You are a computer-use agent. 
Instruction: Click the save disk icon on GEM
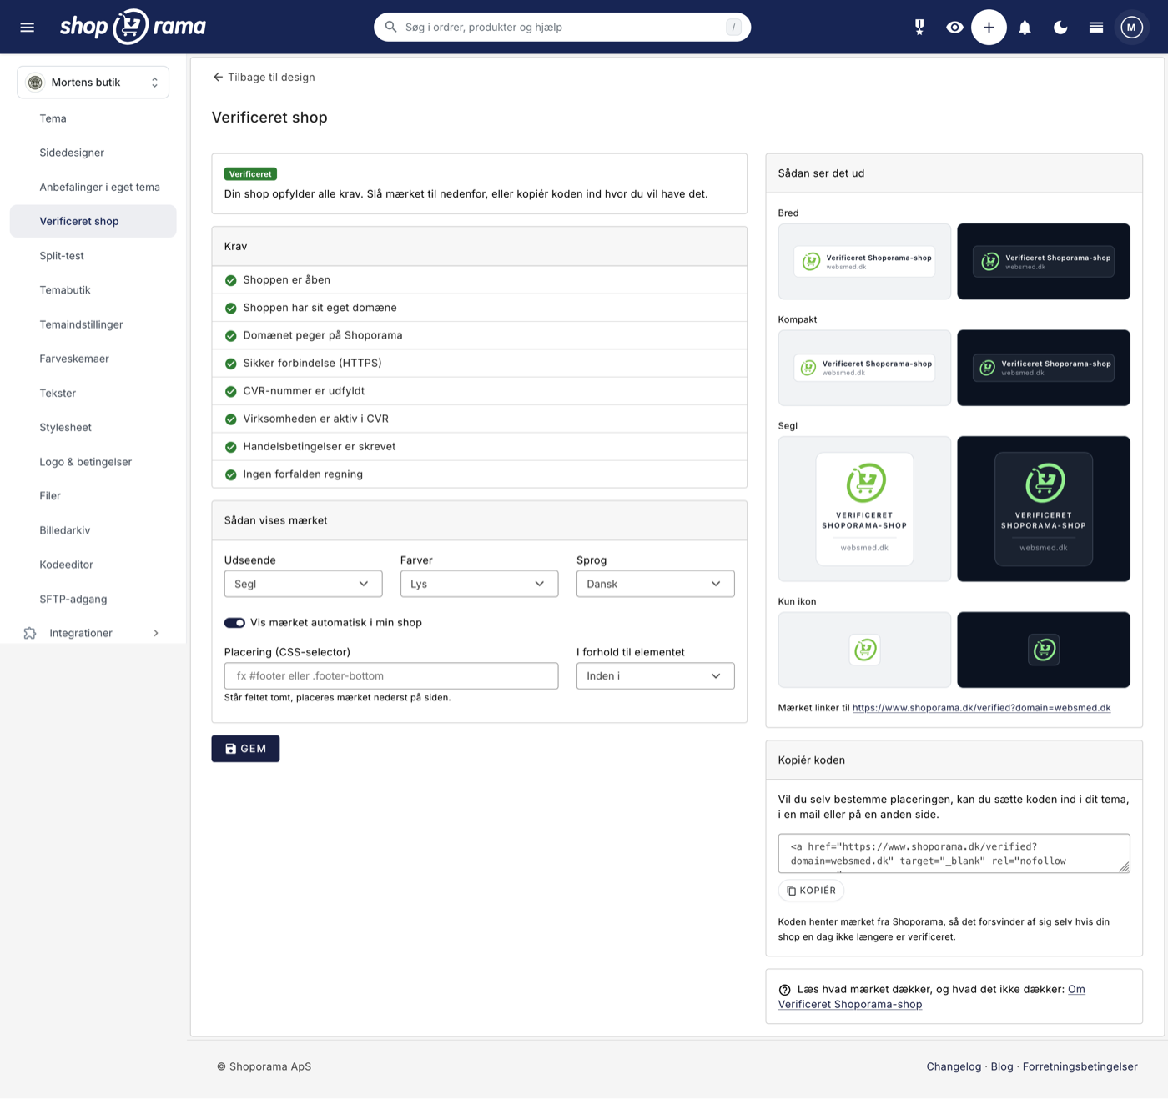(x=231, y=749)
